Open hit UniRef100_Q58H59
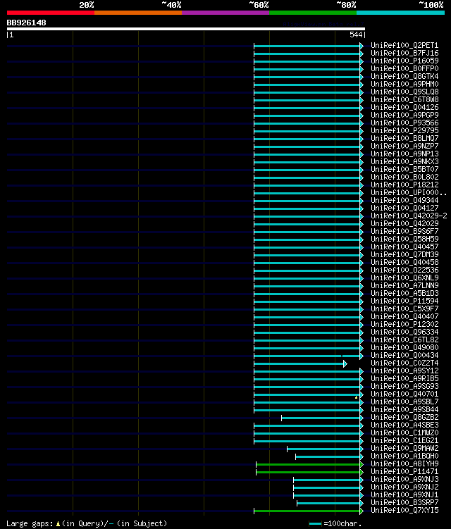 click(x=404, y=239)
